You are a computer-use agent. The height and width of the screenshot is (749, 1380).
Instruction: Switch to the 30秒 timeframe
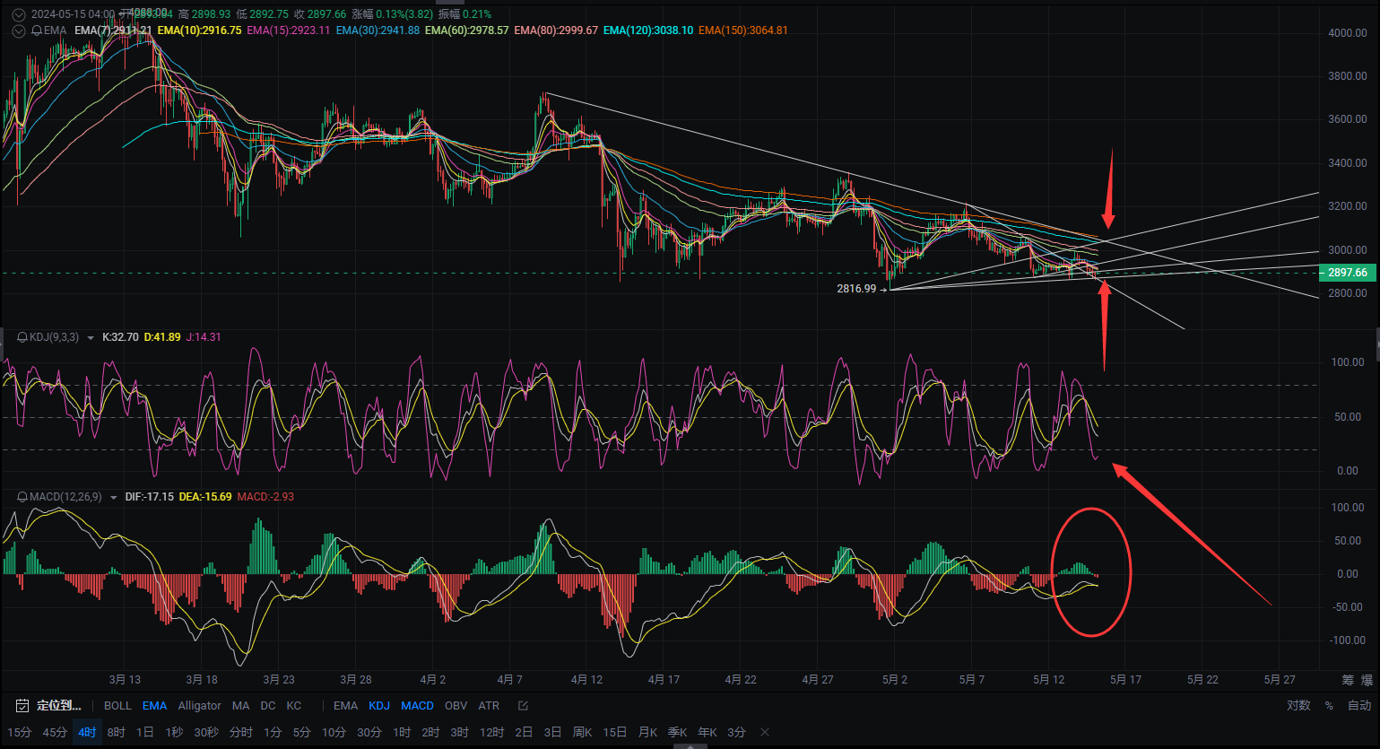(x=206, y=732)
